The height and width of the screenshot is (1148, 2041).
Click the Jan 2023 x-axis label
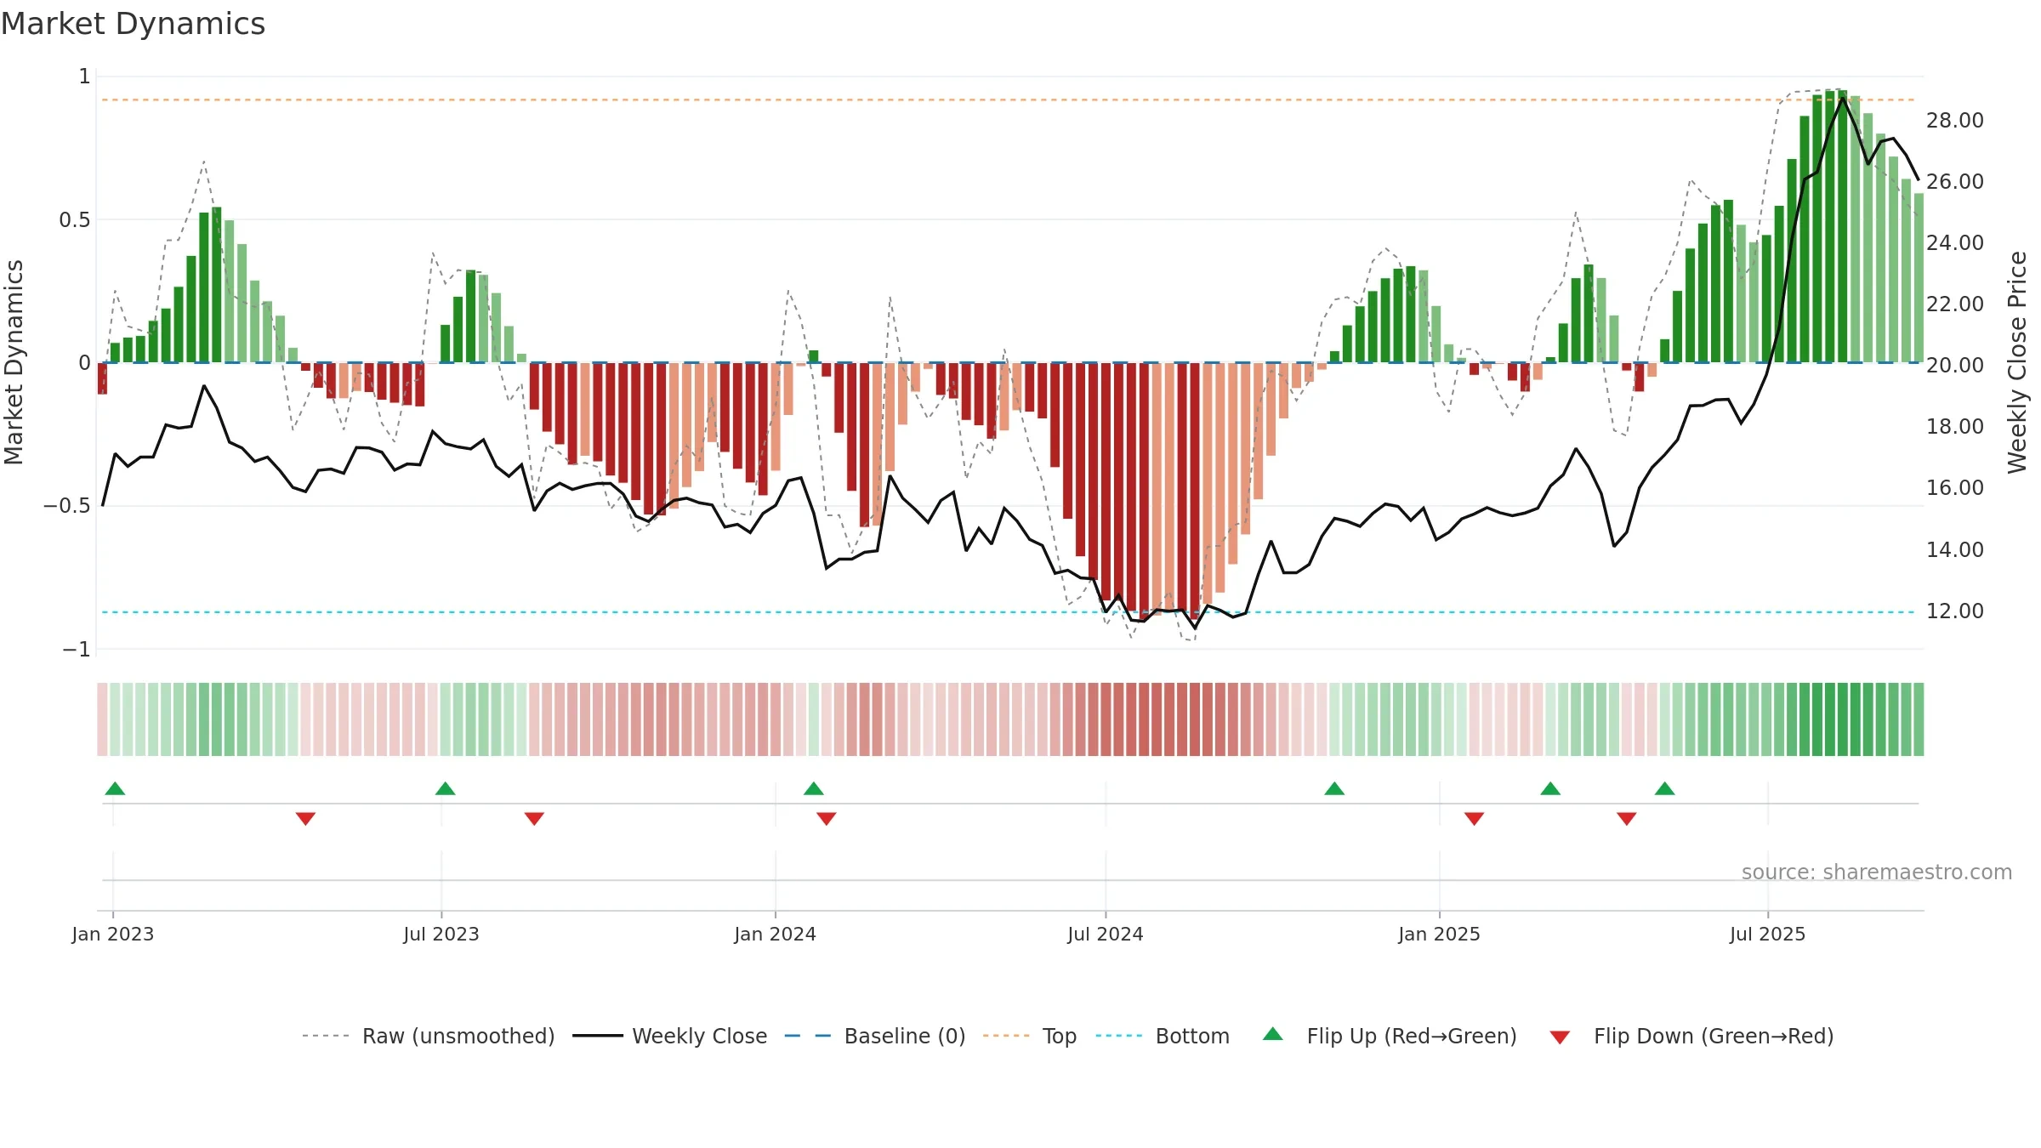113,934
